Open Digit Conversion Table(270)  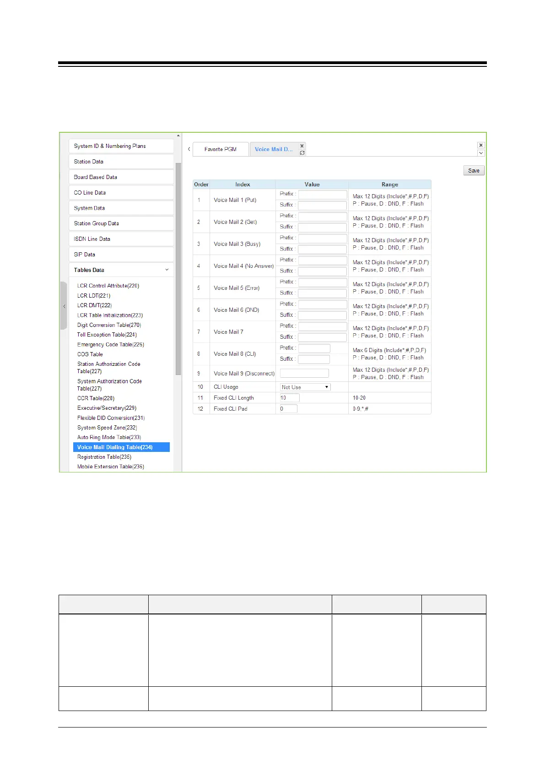click(109, 325)
